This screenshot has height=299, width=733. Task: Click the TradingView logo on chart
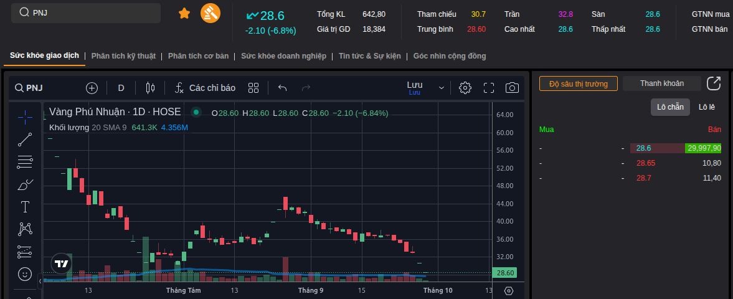pyautogui.click(x=61, y=263)
